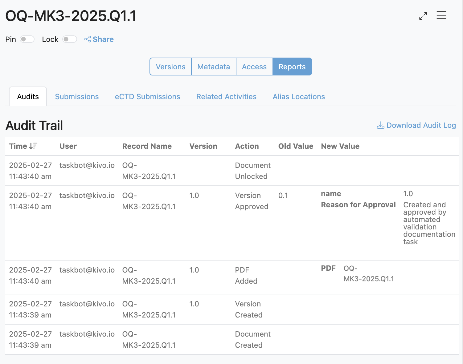The image size is (463, 364).
Task: Click the Download Audit Log link
Action: click(x=421, y=125)
